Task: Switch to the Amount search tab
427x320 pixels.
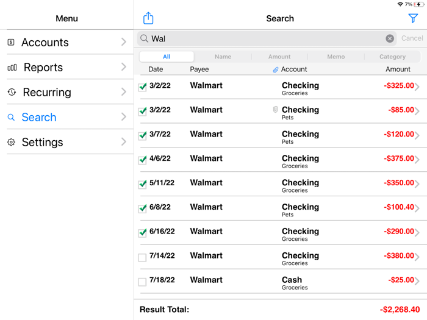Action: coord(279,57)
